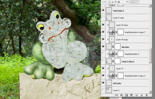
Task: Click the 'Layer 17' layer name
Action: 120,68
